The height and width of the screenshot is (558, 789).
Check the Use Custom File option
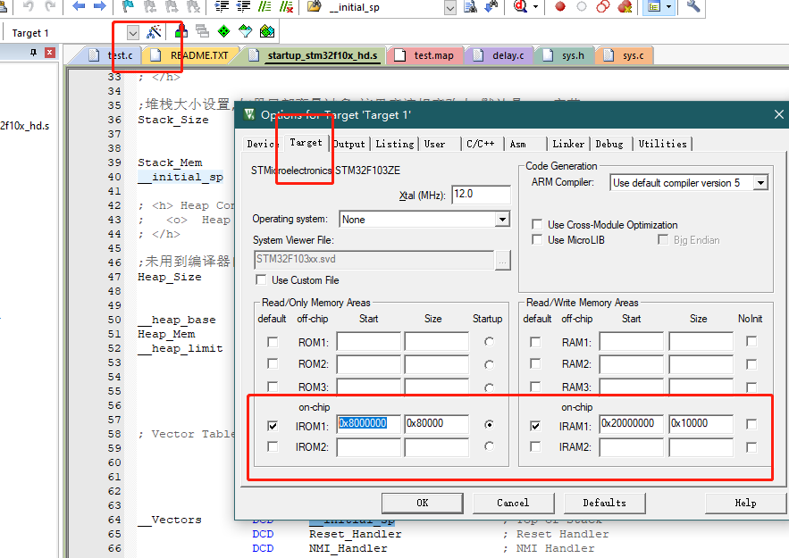click(x=260, y=279)
